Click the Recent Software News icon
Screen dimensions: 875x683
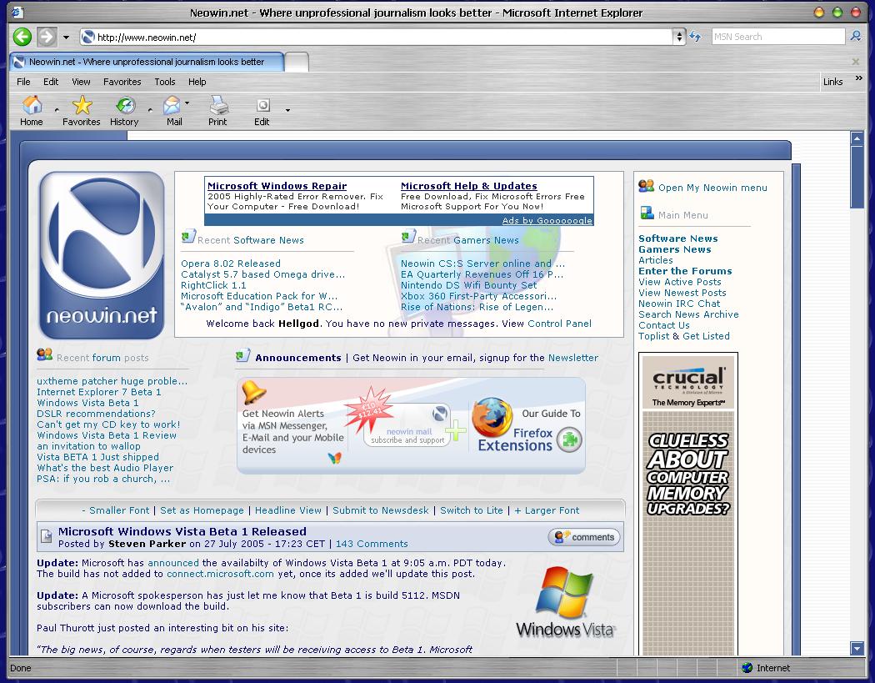point(188,237)
